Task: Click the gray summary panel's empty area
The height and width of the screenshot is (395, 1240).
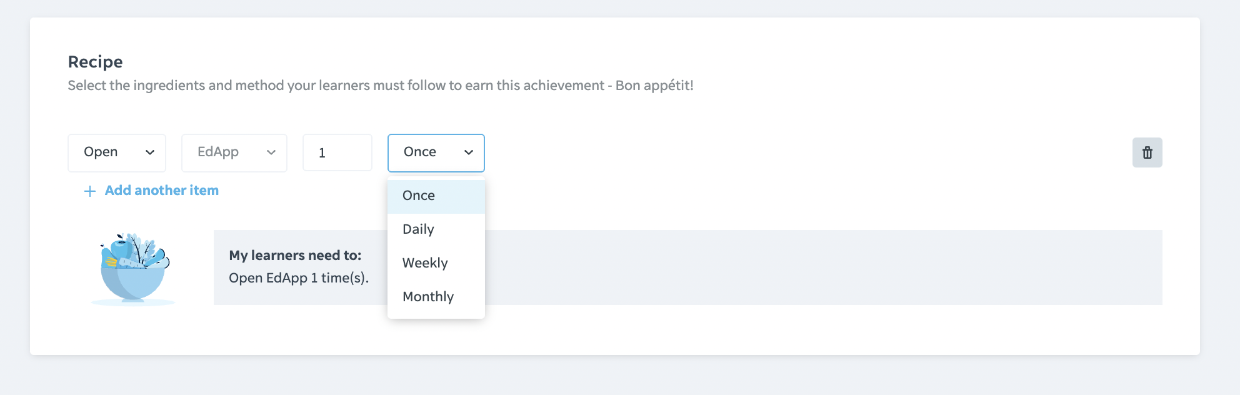Action: click(x=812, y=267)
